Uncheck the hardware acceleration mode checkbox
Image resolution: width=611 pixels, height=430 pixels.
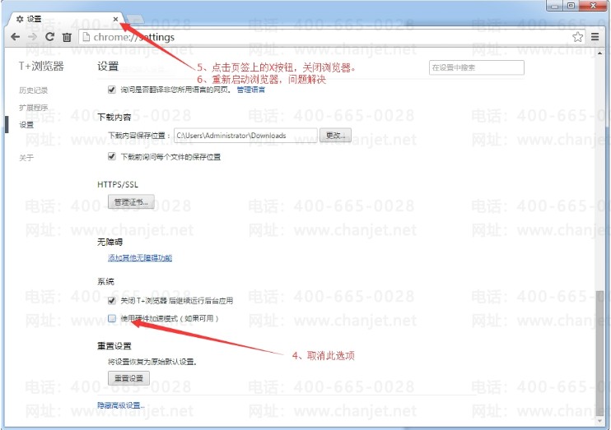pyautogui.click(x=112, y=318)
